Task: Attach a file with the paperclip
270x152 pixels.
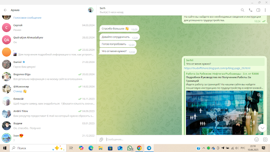Action: coord(101,139)
